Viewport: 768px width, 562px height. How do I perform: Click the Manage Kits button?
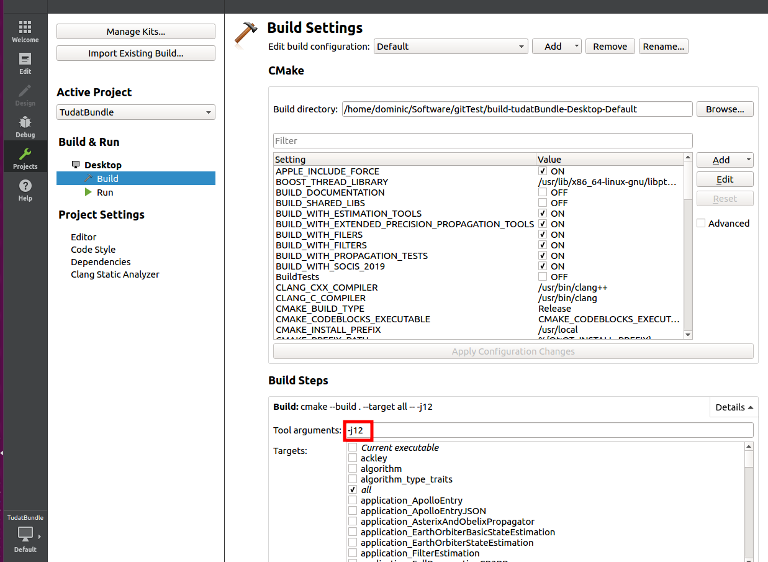point(136,32)
